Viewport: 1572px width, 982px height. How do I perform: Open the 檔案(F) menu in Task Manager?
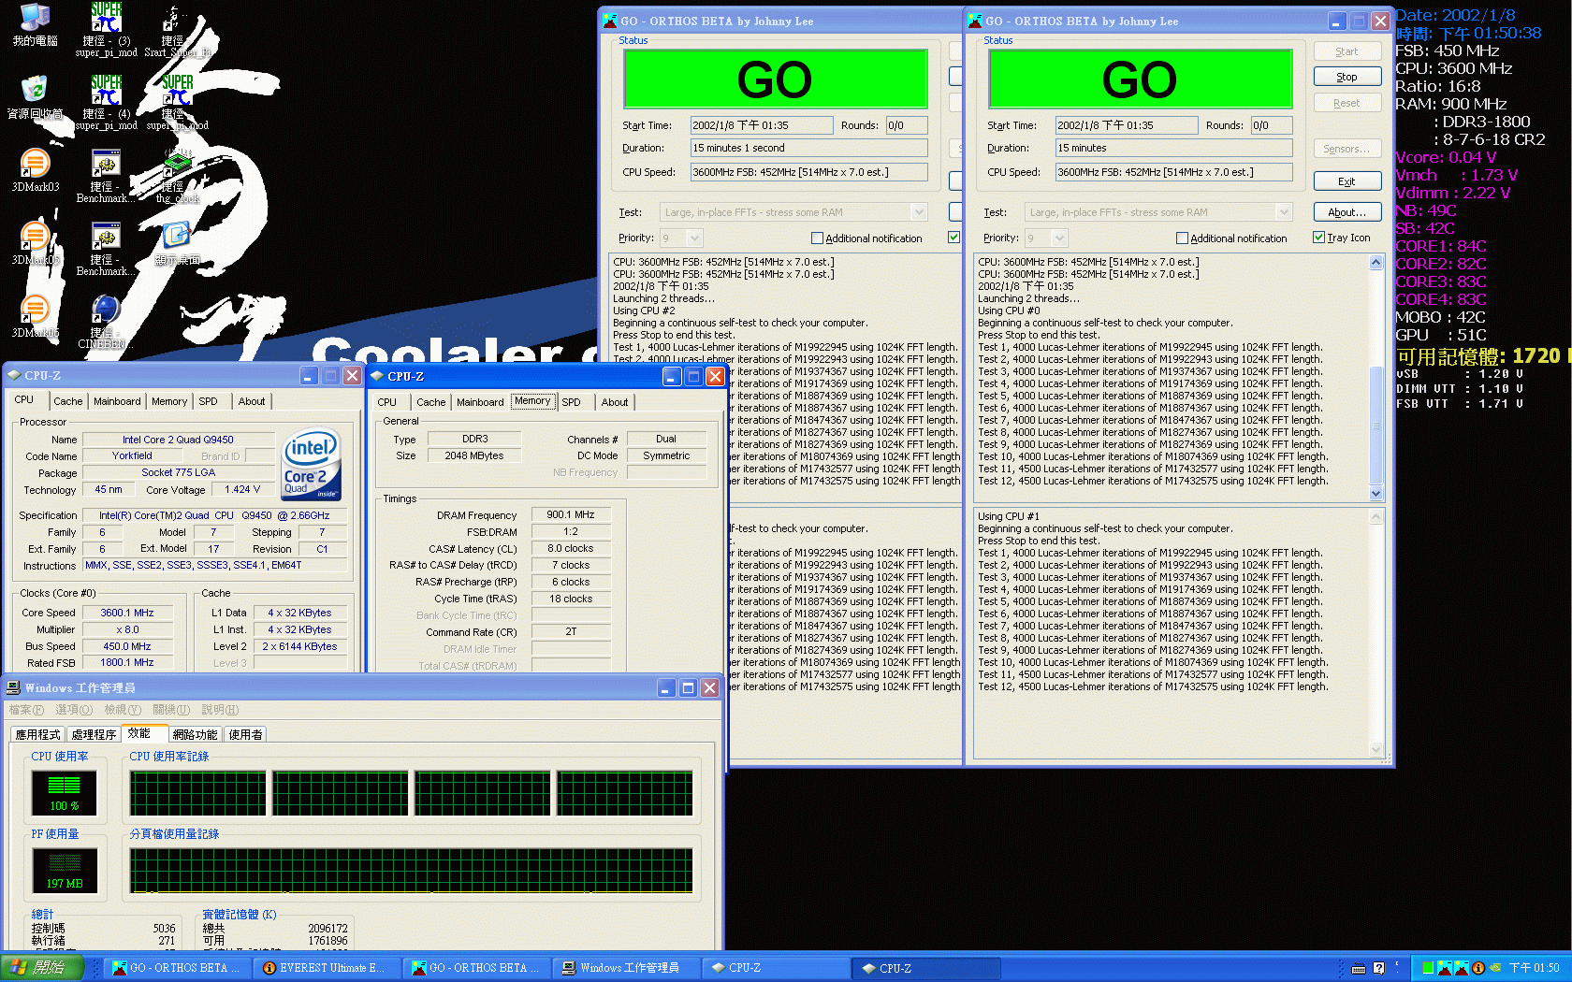coord(26,710)
